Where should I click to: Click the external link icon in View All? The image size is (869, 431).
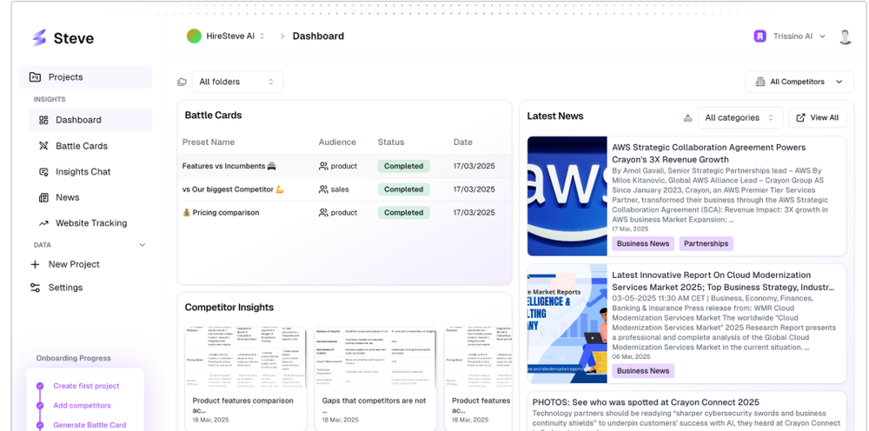pyautogui.click(x=800, y=117)
